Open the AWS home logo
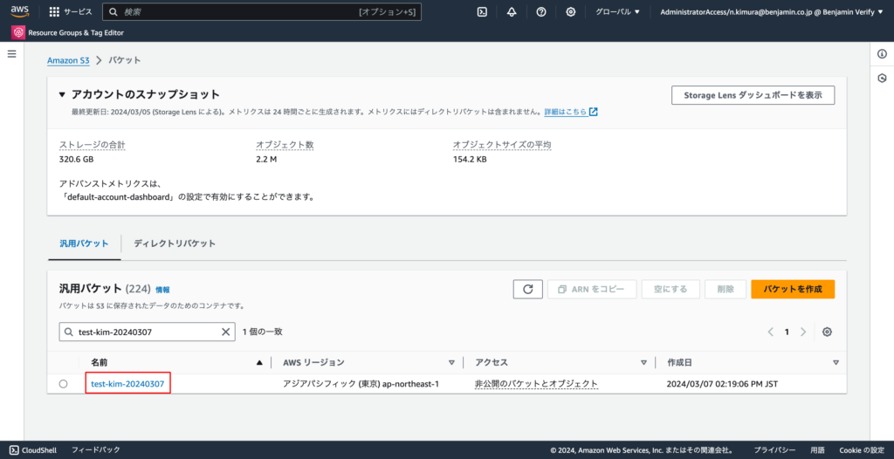This screenshot has width=894, height=459. click(x=19, y=11)
